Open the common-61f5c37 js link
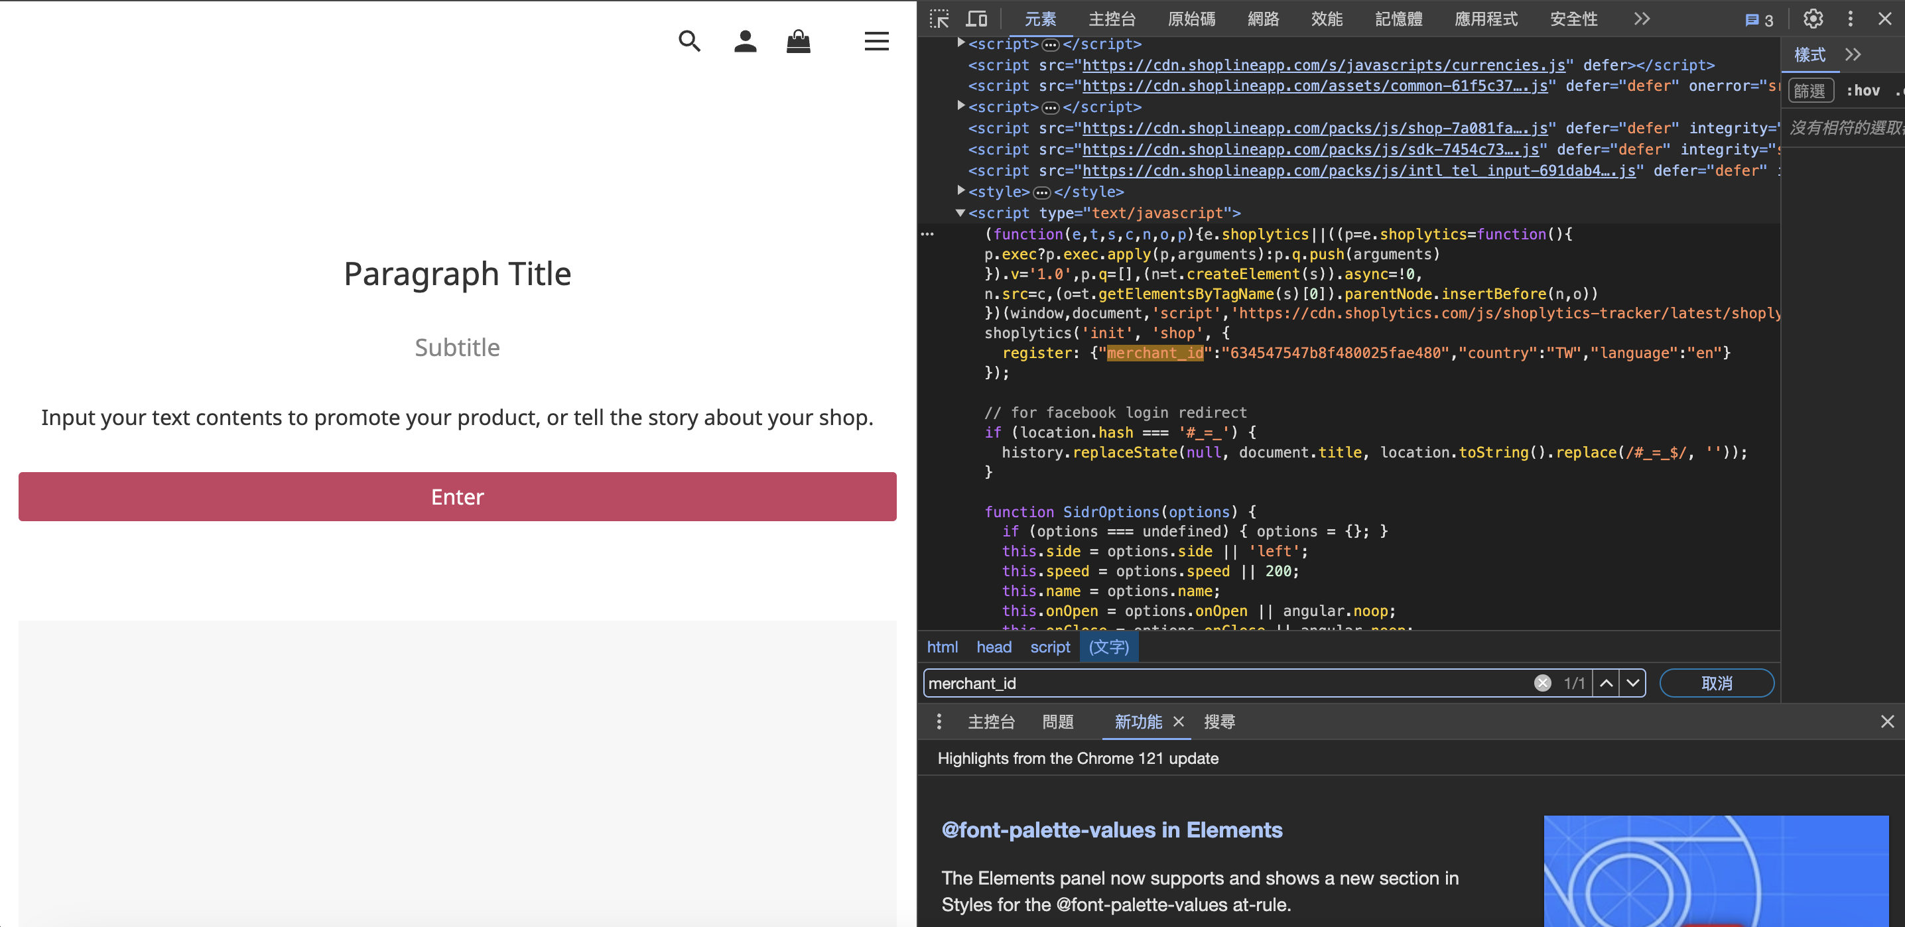 coord(1314,86)
